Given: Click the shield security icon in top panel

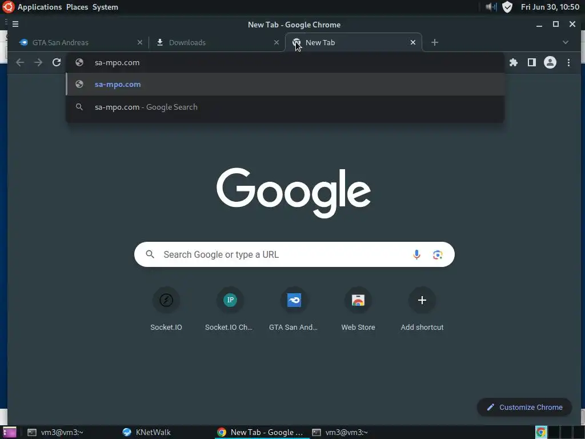Looking at the screenshot, I should click(507, 7).
